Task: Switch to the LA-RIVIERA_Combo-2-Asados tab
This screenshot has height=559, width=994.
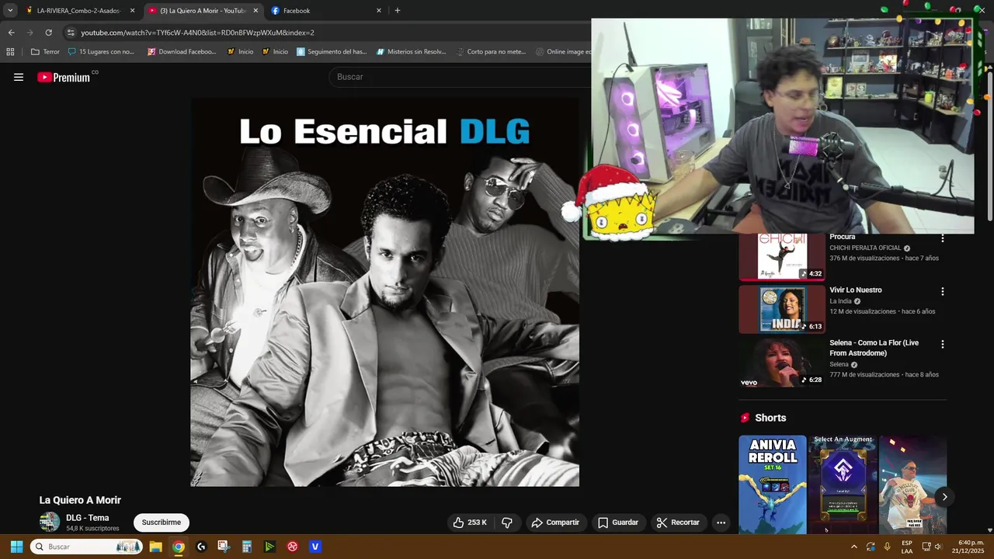Action: (x=78, y=11)
